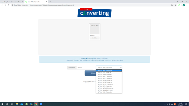Open the Mail app in taskbar
Image resolution: width=189 pixels, height=106 pixels.
(x=22, y=104)
